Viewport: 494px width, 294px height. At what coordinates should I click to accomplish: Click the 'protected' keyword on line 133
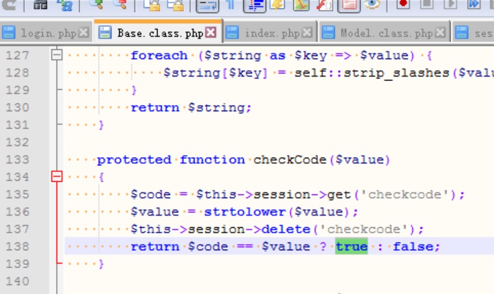[x=134, y=160]
